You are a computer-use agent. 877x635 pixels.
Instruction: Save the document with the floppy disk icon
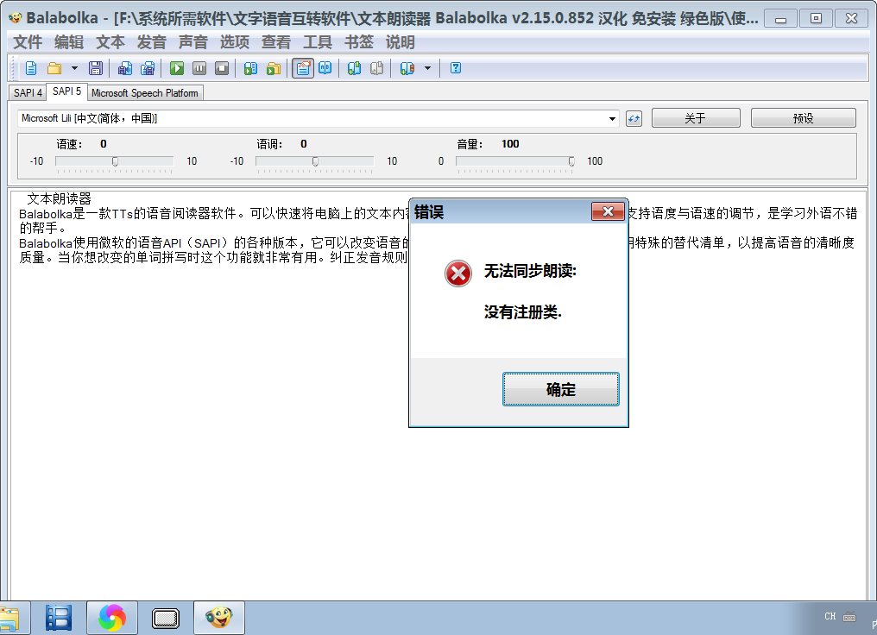96,68
